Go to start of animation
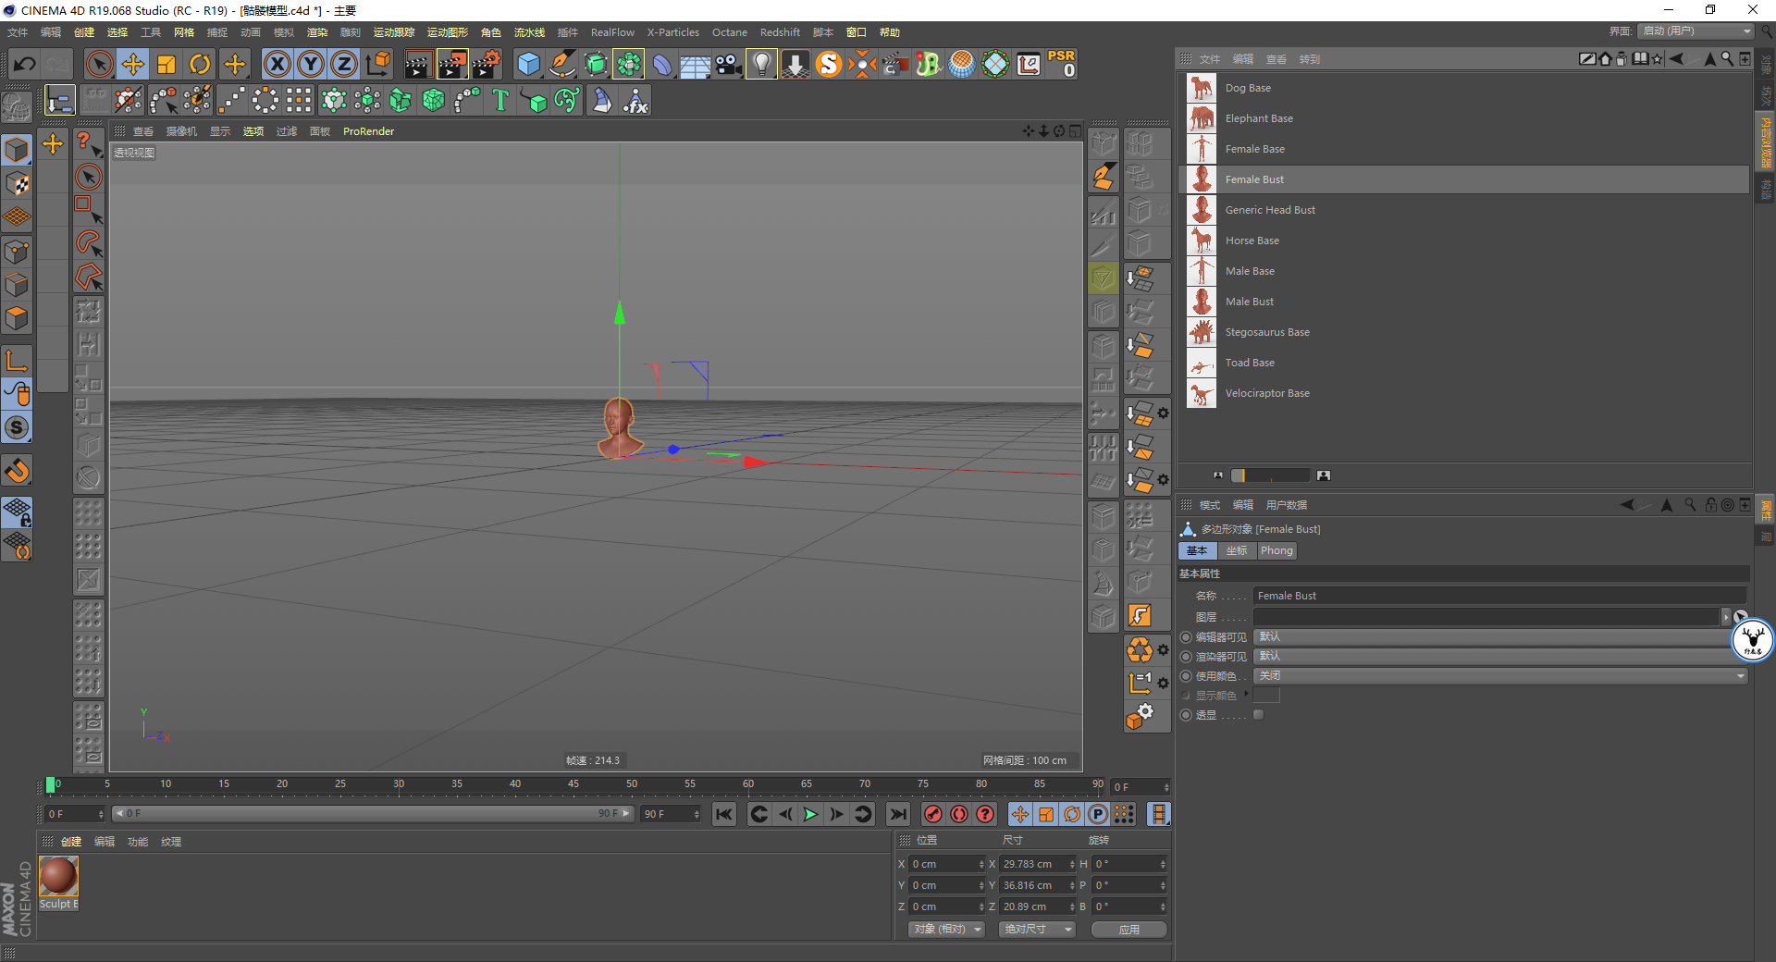The height and width of the screenshot is (962, 1776). pyautogui.click(x=724, y=814)
